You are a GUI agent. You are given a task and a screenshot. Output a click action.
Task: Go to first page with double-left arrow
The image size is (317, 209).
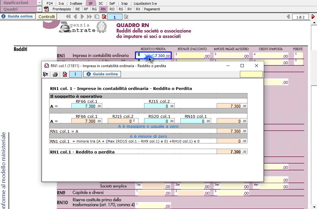[68, 17]
